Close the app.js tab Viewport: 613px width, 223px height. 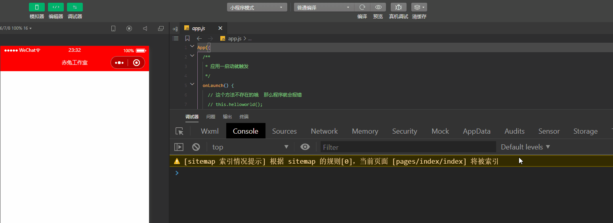click(x=220, y=28)
